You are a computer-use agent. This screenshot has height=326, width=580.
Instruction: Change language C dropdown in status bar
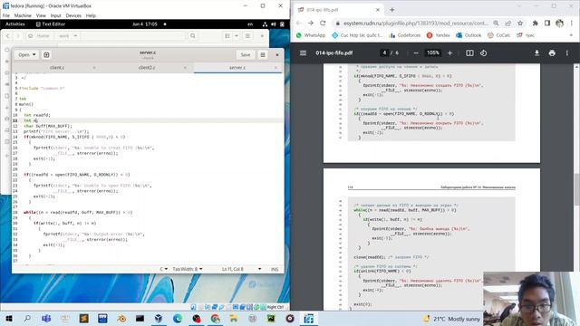tap(163, 269)
